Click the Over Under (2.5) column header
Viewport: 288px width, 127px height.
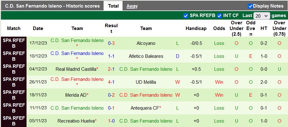[x=237, y=28]
